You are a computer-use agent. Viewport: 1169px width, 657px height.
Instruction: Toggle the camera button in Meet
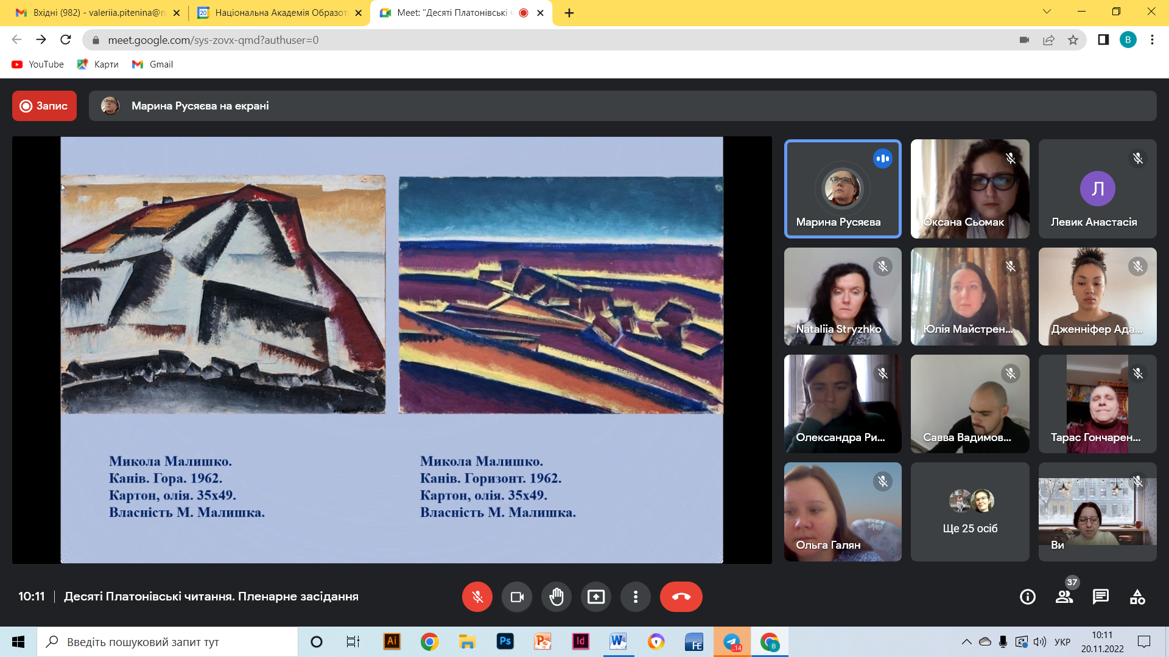(x=517, y=597)
